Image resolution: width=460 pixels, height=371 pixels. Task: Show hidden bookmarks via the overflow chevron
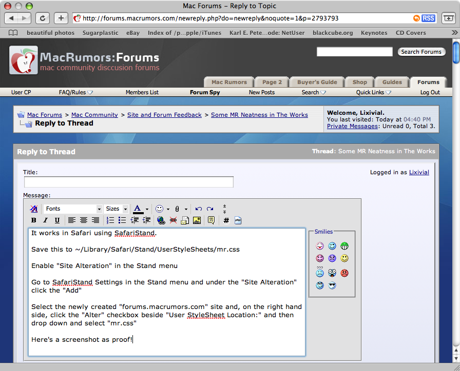coord(454,32)
